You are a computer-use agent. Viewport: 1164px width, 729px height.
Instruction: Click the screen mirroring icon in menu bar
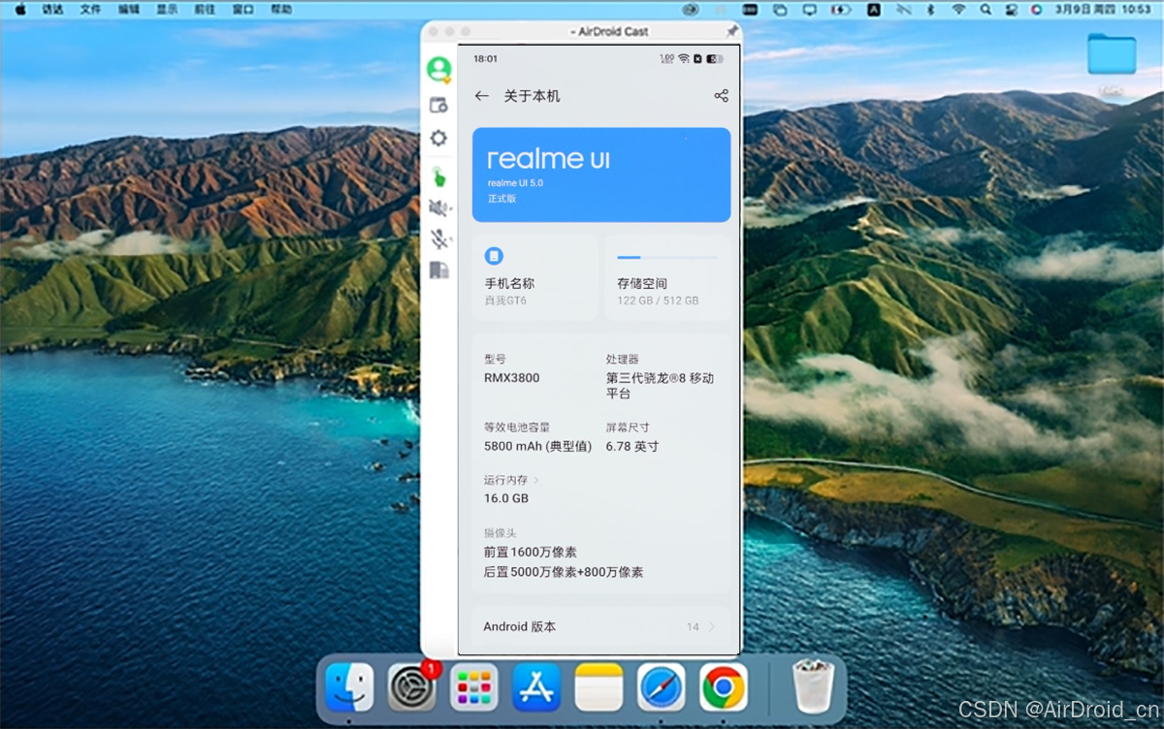point(809,9)
